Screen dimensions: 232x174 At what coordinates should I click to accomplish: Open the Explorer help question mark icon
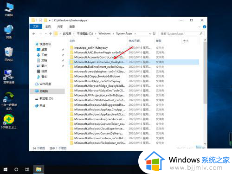[x=204, y=27]
